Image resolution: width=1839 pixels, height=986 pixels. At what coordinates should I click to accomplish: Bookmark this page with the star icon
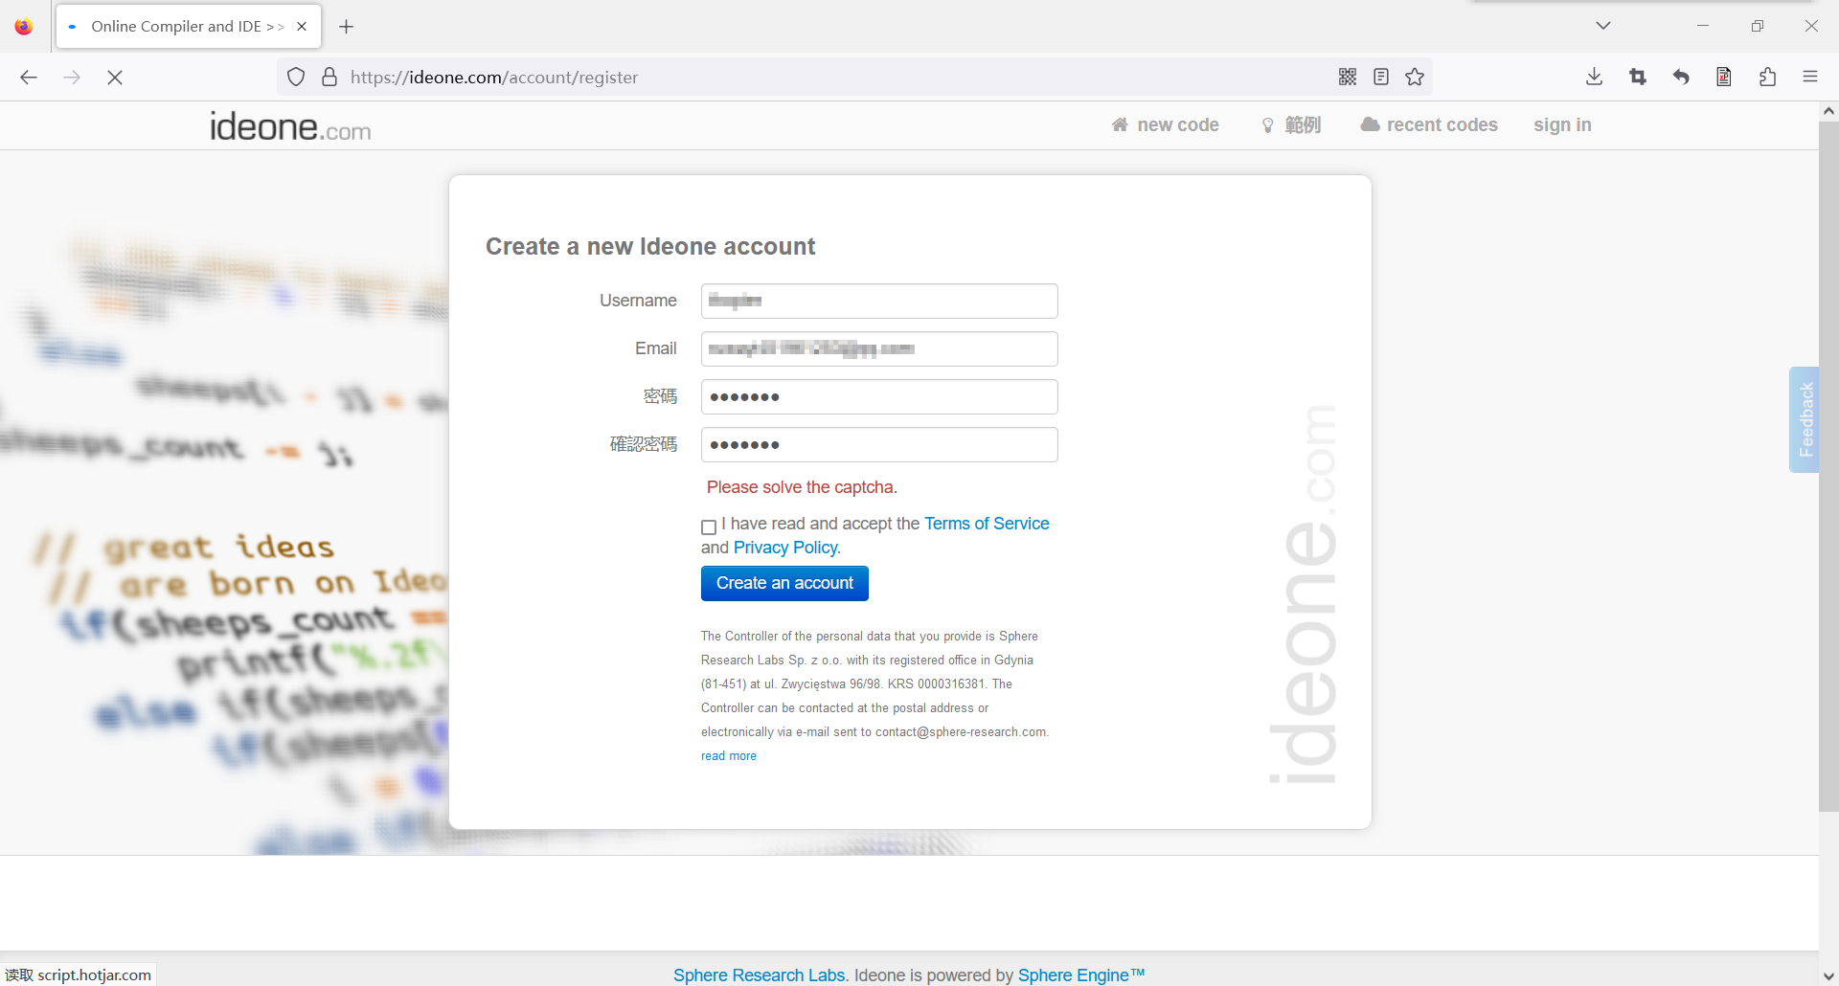(x=1415, y=78)
